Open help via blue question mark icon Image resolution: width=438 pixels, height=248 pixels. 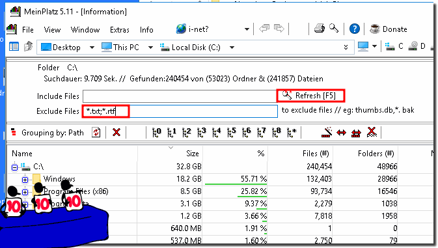(x=355, y=29)
